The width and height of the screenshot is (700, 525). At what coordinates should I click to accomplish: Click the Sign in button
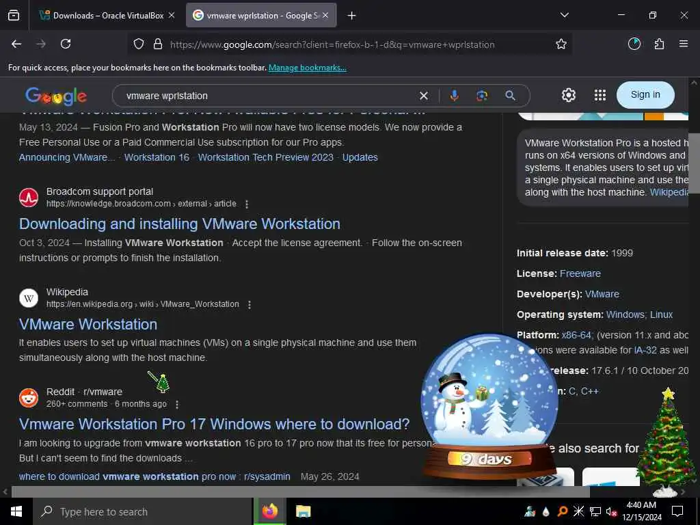(645, 94)
